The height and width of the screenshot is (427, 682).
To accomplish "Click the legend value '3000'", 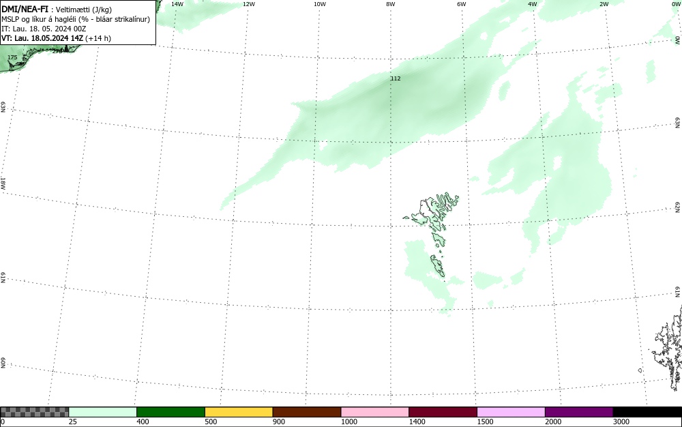I will click(621, 422).
